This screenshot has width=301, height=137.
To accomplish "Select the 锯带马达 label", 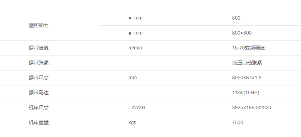I will click(38, 93).
